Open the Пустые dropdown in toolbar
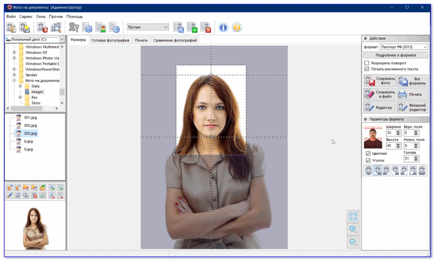435x261 pixels. 148,27
